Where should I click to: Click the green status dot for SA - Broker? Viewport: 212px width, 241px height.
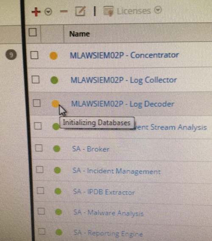(57, 149)
